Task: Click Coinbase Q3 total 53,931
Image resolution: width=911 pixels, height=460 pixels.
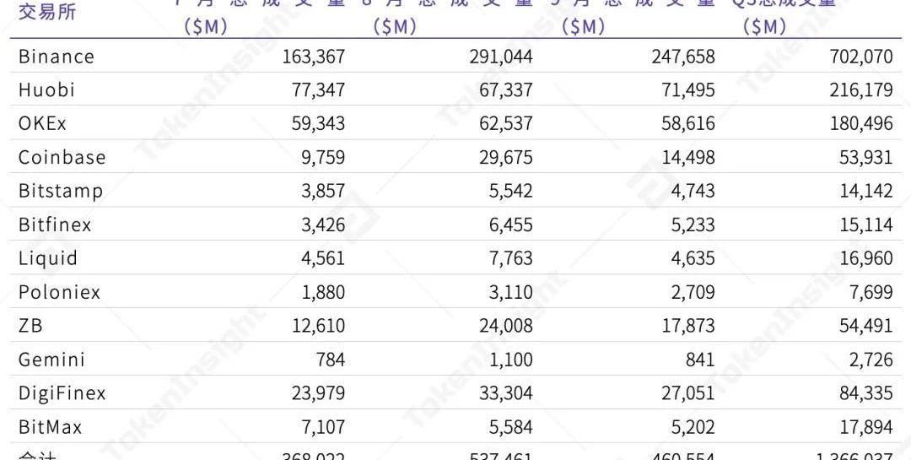Action: (865, 157)
